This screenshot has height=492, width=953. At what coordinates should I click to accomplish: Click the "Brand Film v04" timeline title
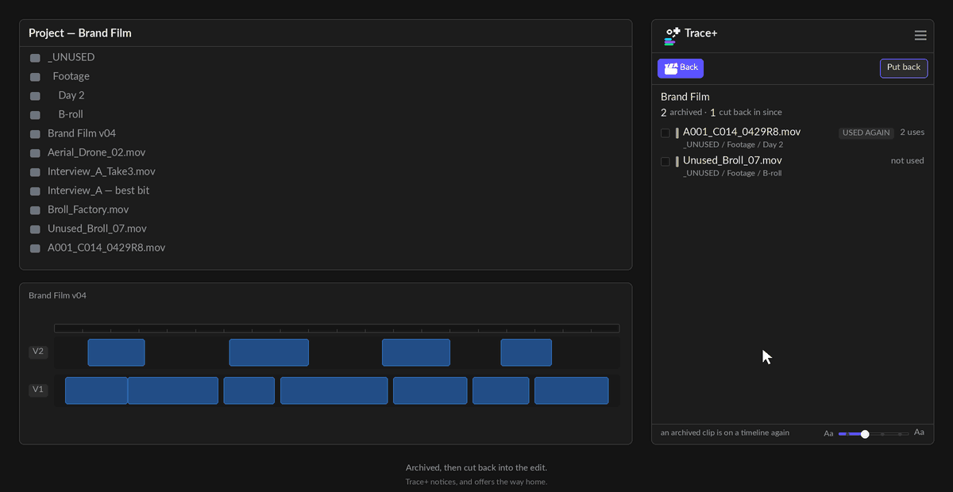pos(57,295)
